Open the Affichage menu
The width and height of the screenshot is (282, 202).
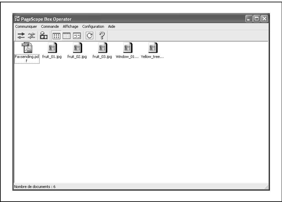(70, 26)
